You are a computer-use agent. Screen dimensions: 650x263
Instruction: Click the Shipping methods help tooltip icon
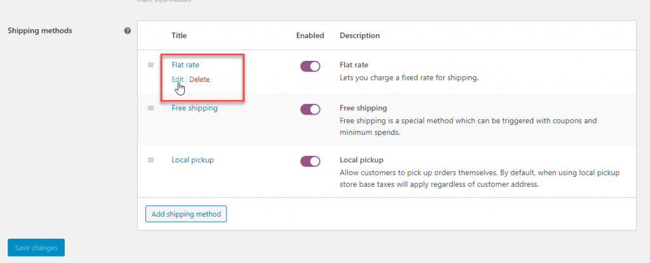(128, 30)
